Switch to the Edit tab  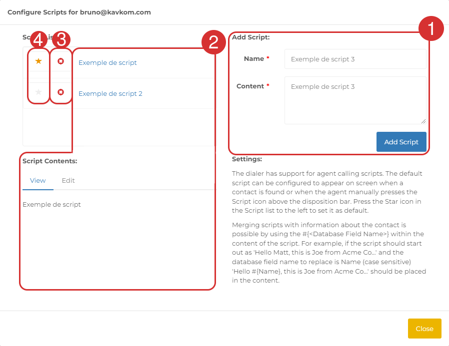pos(68,181)
